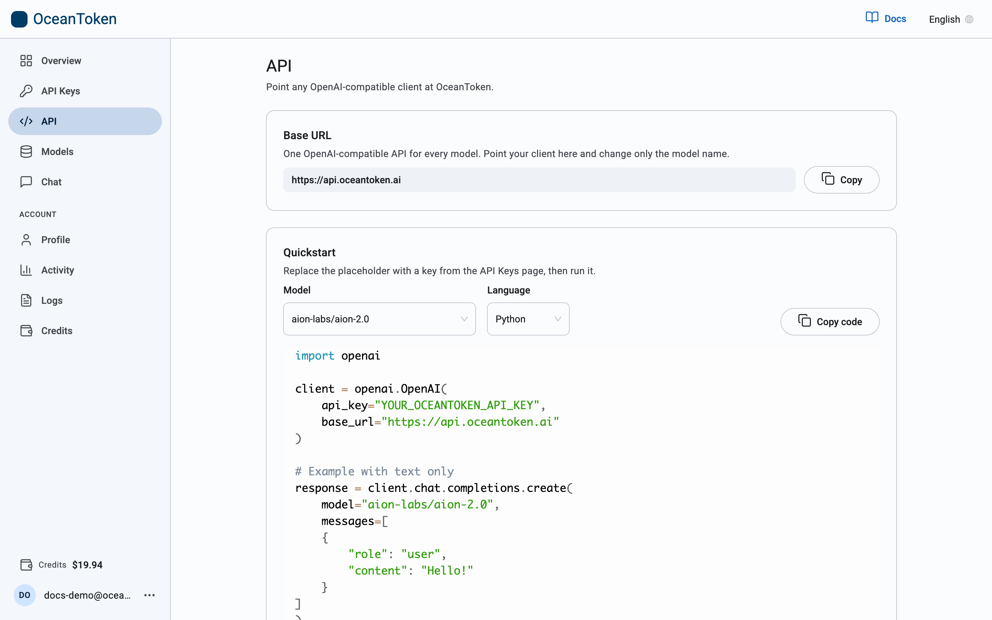
Task: Open the Docs link
Action: [886, 19]
